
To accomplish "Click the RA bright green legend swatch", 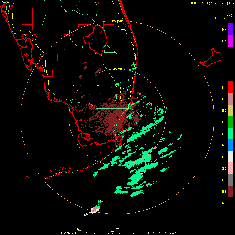I will 231,134.
